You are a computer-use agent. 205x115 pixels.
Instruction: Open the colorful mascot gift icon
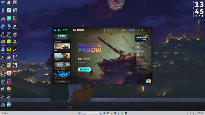click(x=148, y=81)
